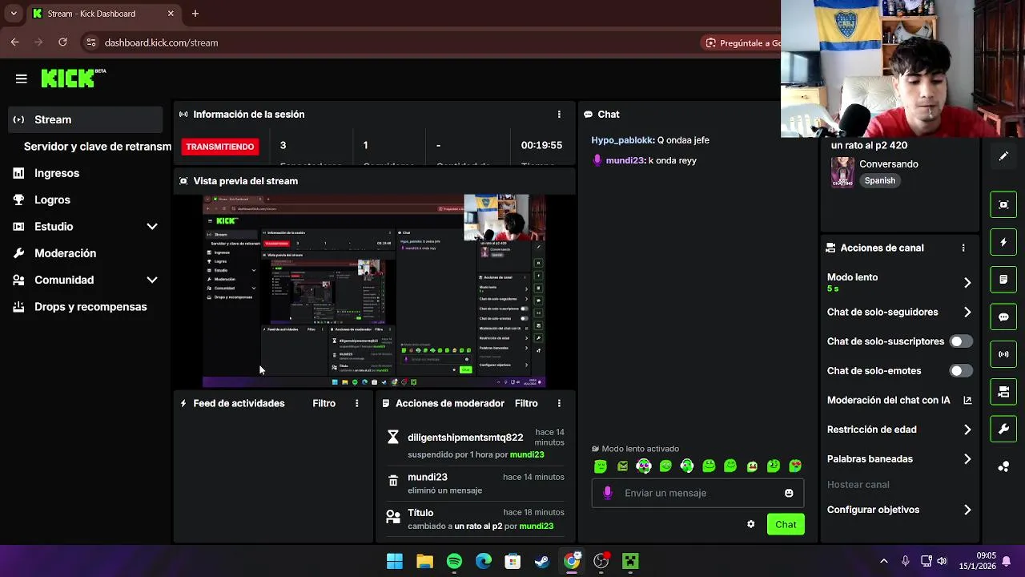
Task: Open Steam from the taskbar
Action: pos(542,561)
